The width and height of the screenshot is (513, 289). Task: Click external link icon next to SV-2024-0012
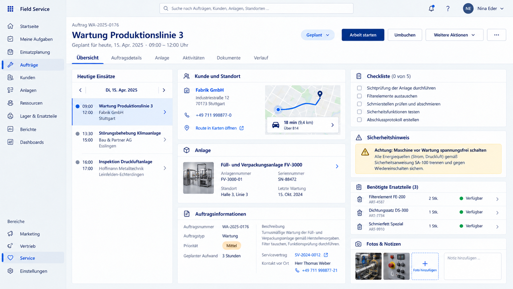[326, 255]
